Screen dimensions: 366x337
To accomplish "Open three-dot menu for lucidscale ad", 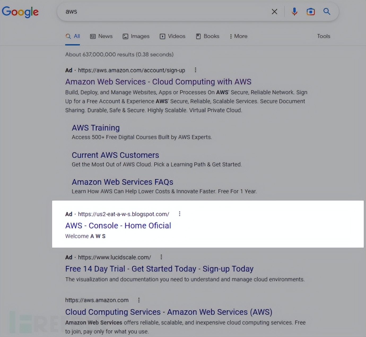I will tap(161, 257).
